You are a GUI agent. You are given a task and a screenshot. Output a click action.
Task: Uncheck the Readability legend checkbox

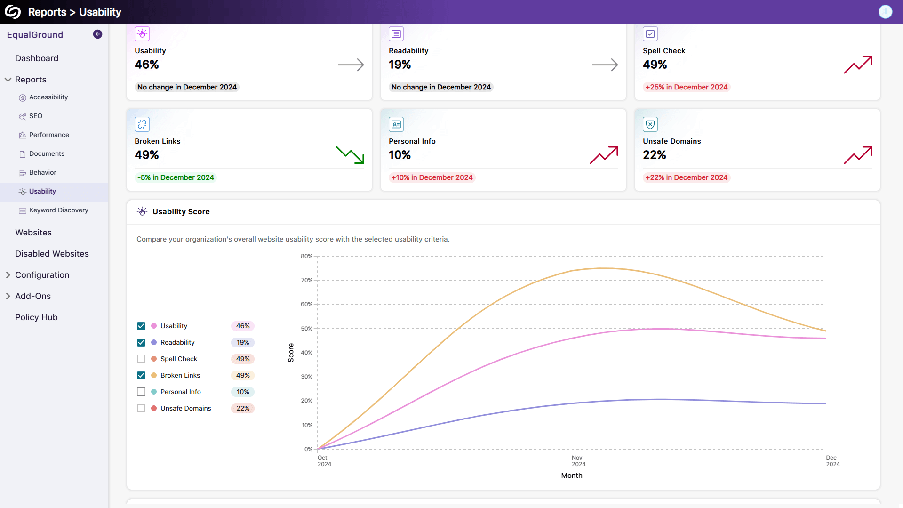pyautogui.click(x=141, y=342)
